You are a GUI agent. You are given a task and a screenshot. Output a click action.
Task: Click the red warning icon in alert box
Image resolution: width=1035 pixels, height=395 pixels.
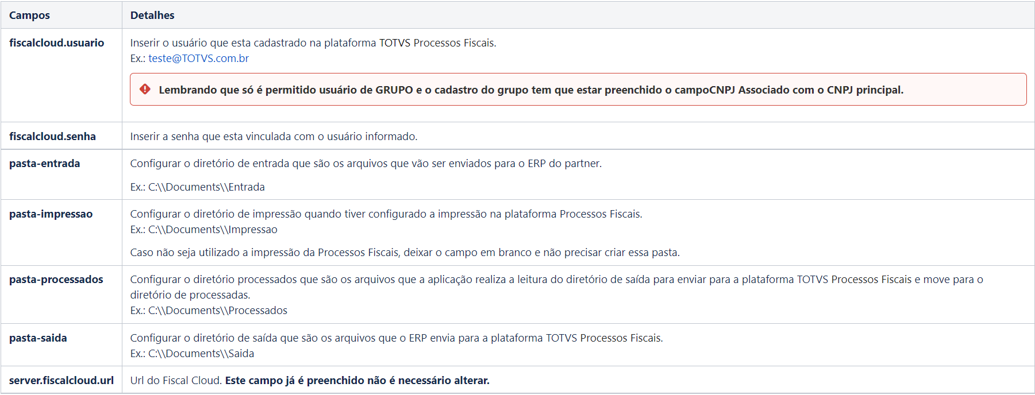pos(145,90)
